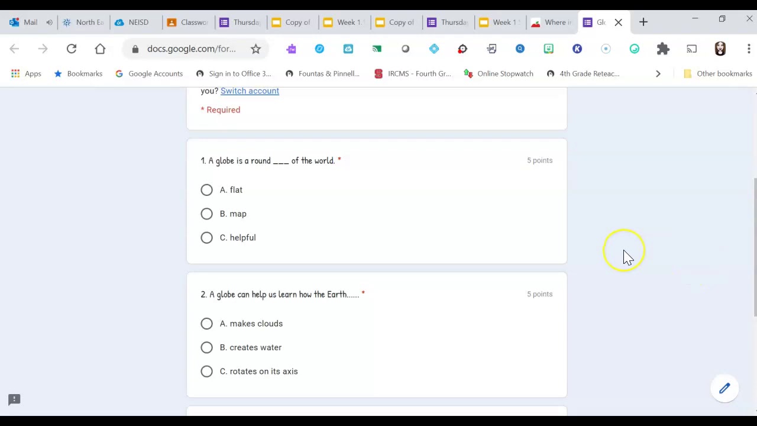The height and width of the screenshot is (426, 757).
Task: Open 4th Grade Reteac... bookmark
Action: click(583, 73)
